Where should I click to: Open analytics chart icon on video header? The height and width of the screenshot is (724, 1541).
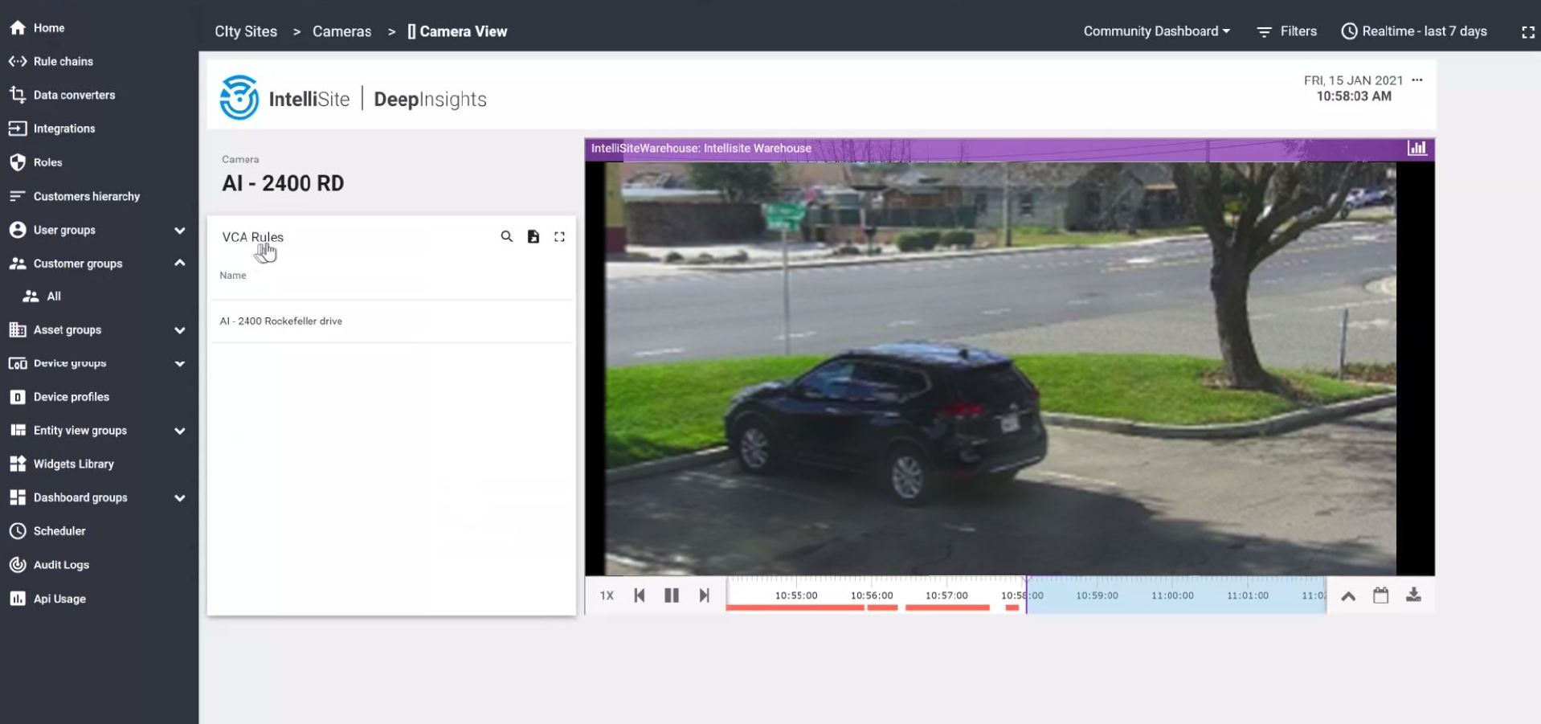click(1417, 148)
